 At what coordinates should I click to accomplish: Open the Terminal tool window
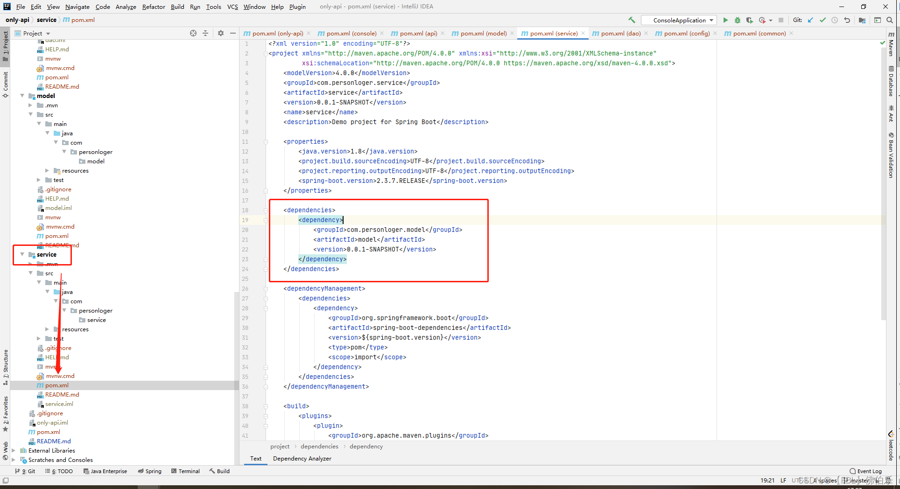(185, 471)
